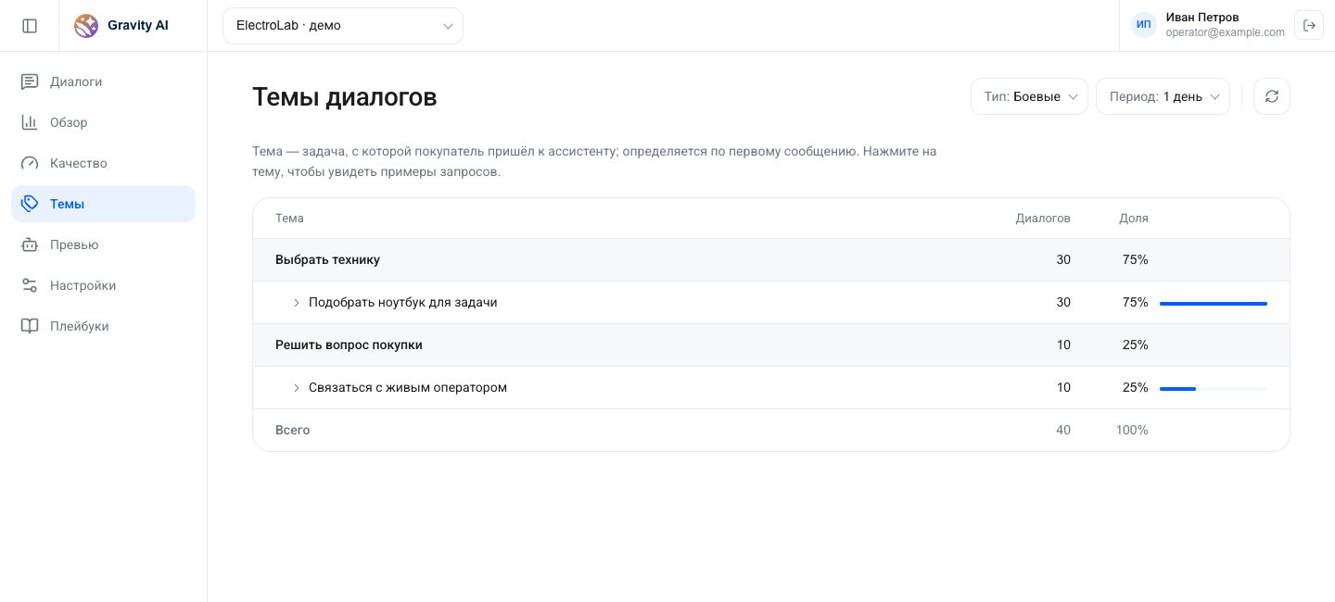Image resolution: width=1335 pixels, height=602 pixels.
Task: Click the Доля column header
Action: coord(1134,219)
